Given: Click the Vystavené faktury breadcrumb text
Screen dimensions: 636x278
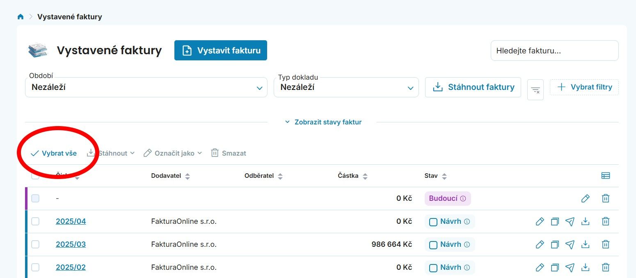Looking at the screenshot, I should point(70,17).
